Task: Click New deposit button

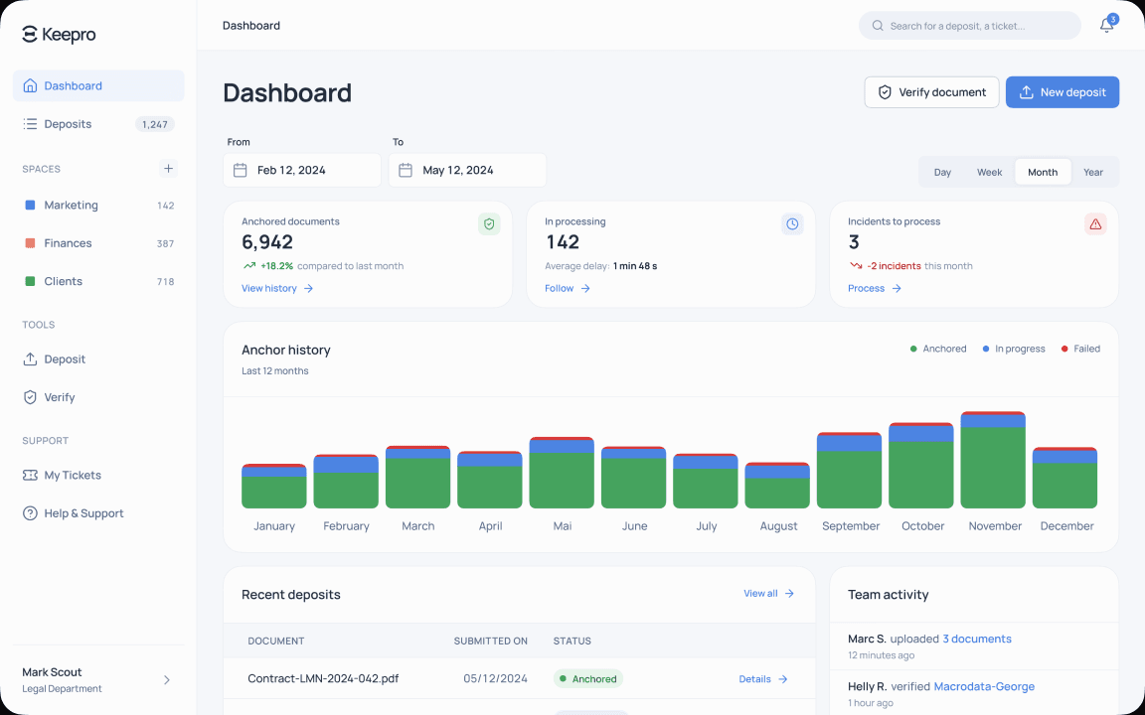Action: pos(1063,92)
